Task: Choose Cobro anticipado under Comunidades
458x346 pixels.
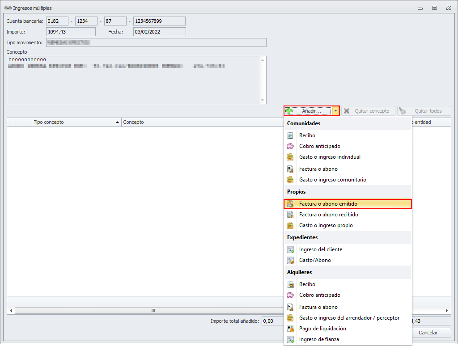Action: (x=348, y=146)
